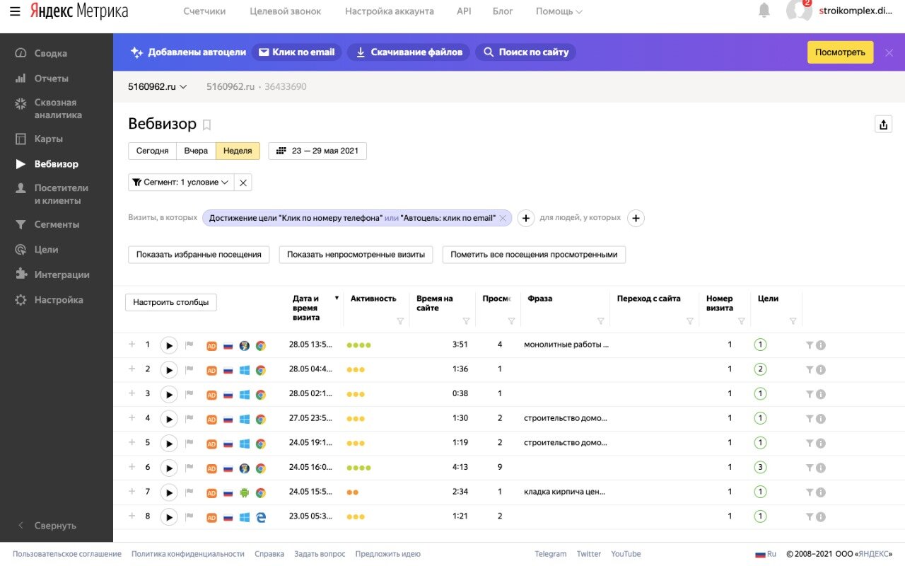Viewport: 905px width, 566px height.
Task: Open the Сегмент: 1 условие dropdown
Action: click(x=181, y=182)
